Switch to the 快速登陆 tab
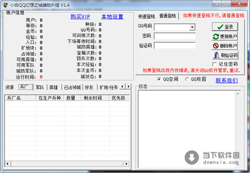The width and height of the screenshot is (250, 173). [x=146, y=16]
